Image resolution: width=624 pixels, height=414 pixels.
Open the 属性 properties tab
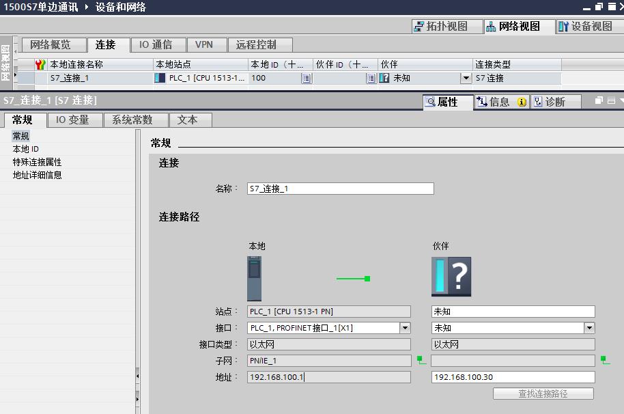(x=448, y=102)
